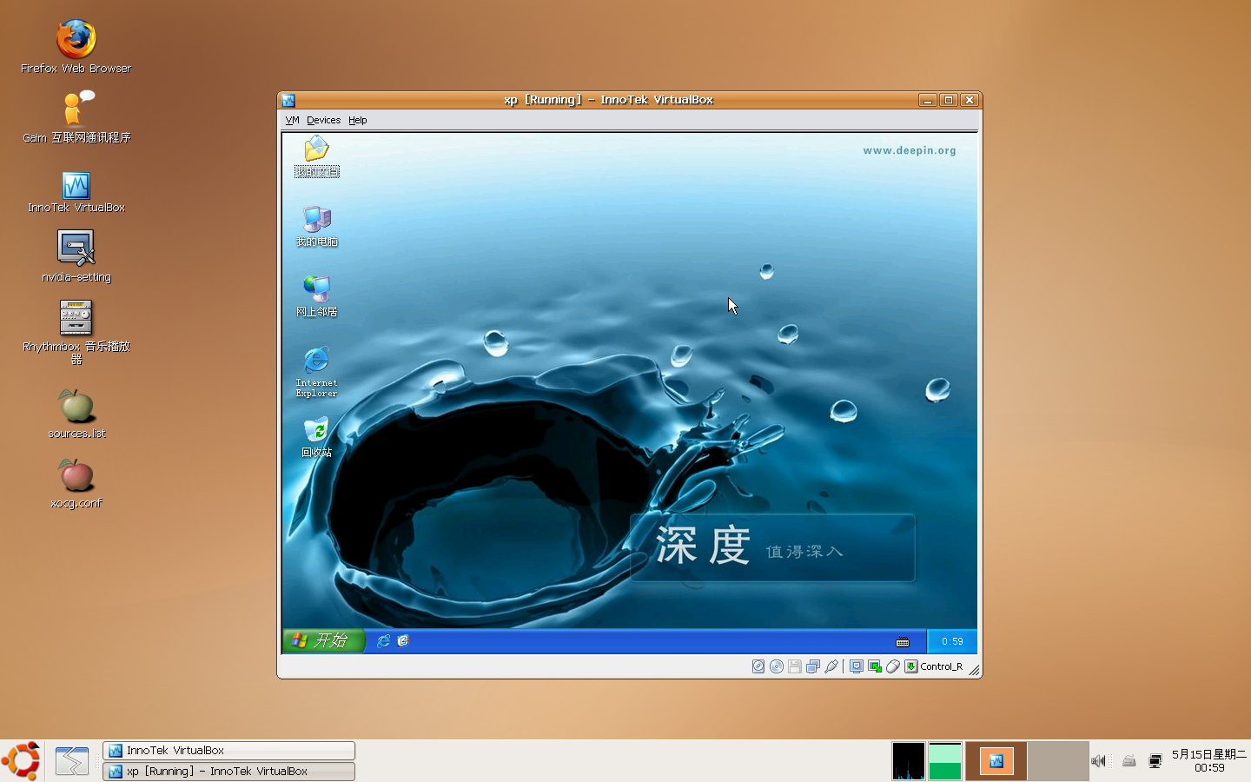This screenshot has width=1251, height=782.
Task: Open the VM menu in VirtualBox
Action: 292,120
